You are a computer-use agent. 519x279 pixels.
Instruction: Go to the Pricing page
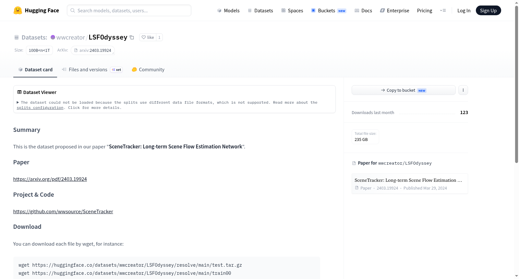425,10
